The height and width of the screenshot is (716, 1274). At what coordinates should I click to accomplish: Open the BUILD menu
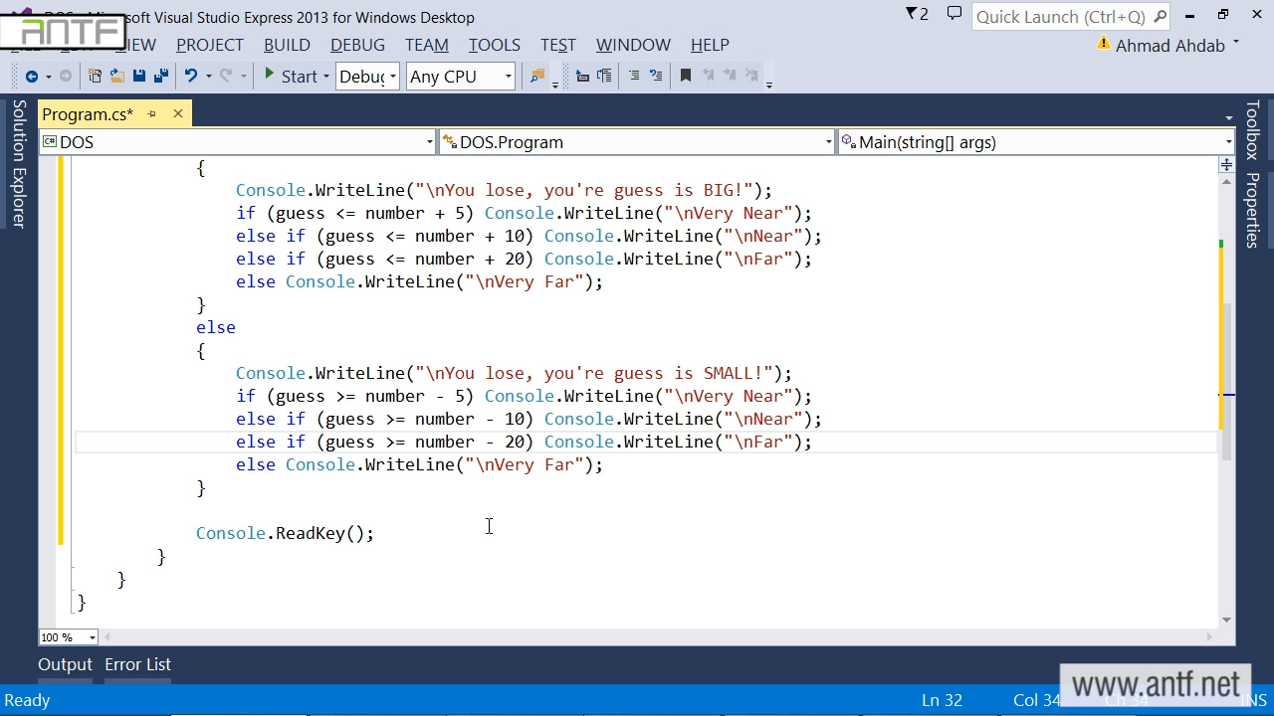(x=287, y=45)
